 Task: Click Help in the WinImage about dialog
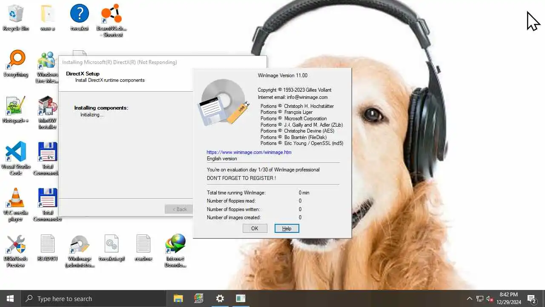(287, 229)
